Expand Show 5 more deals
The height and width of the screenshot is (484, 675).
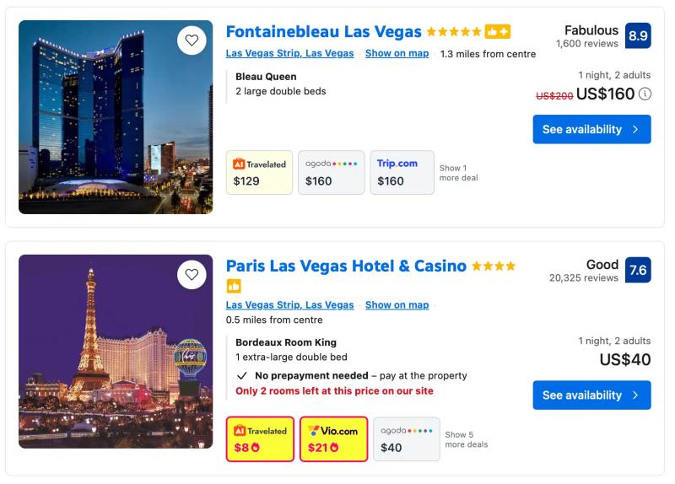coord(466,439)
